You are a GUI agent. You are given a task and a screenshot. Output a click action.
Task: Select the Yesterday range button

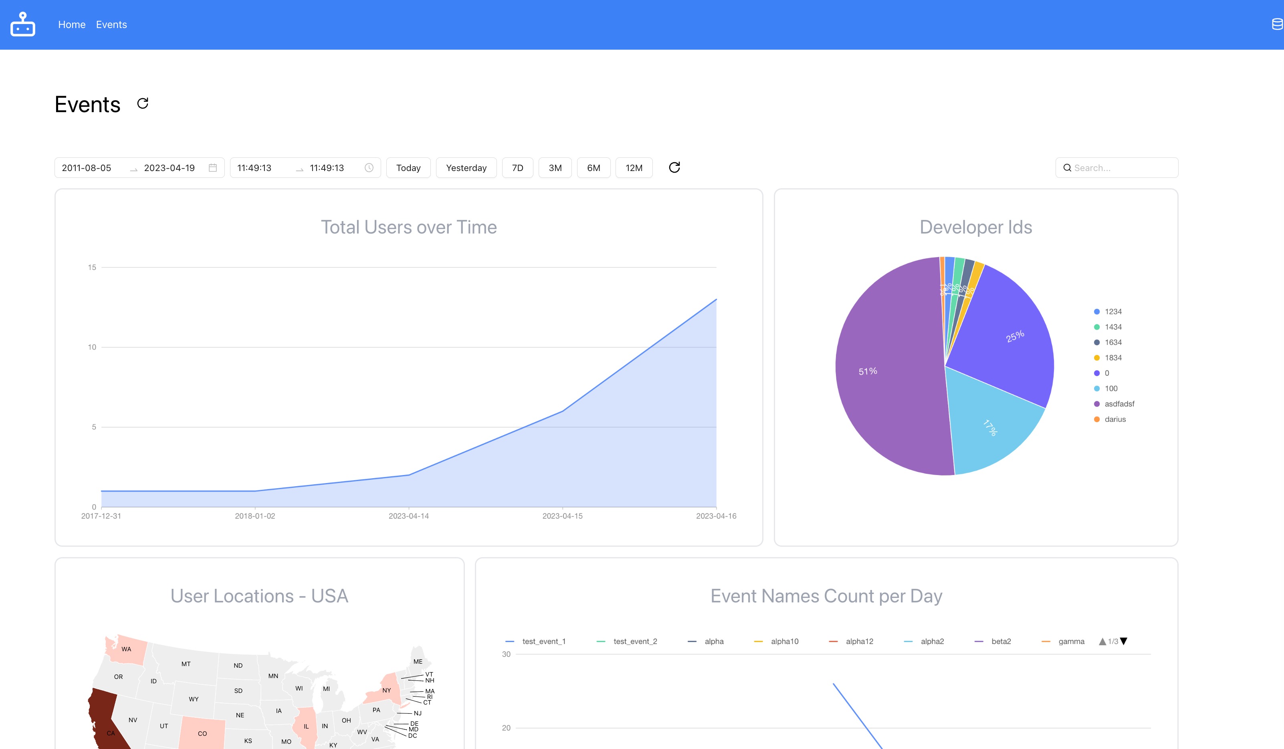[x=466, y=167]
